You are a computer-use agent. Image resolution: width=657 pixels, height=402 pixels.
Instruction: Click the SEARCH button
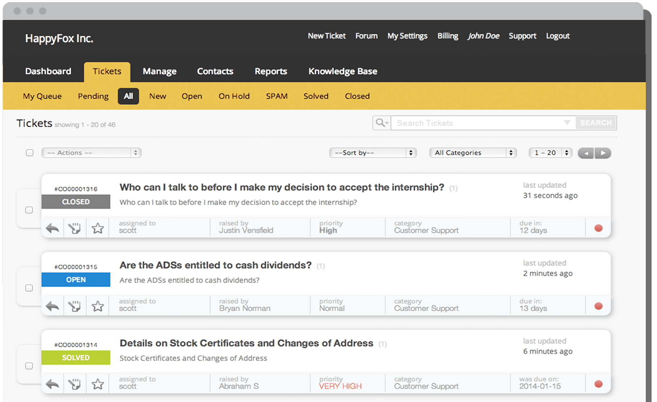pyautogui.click(x=596, y=123)
